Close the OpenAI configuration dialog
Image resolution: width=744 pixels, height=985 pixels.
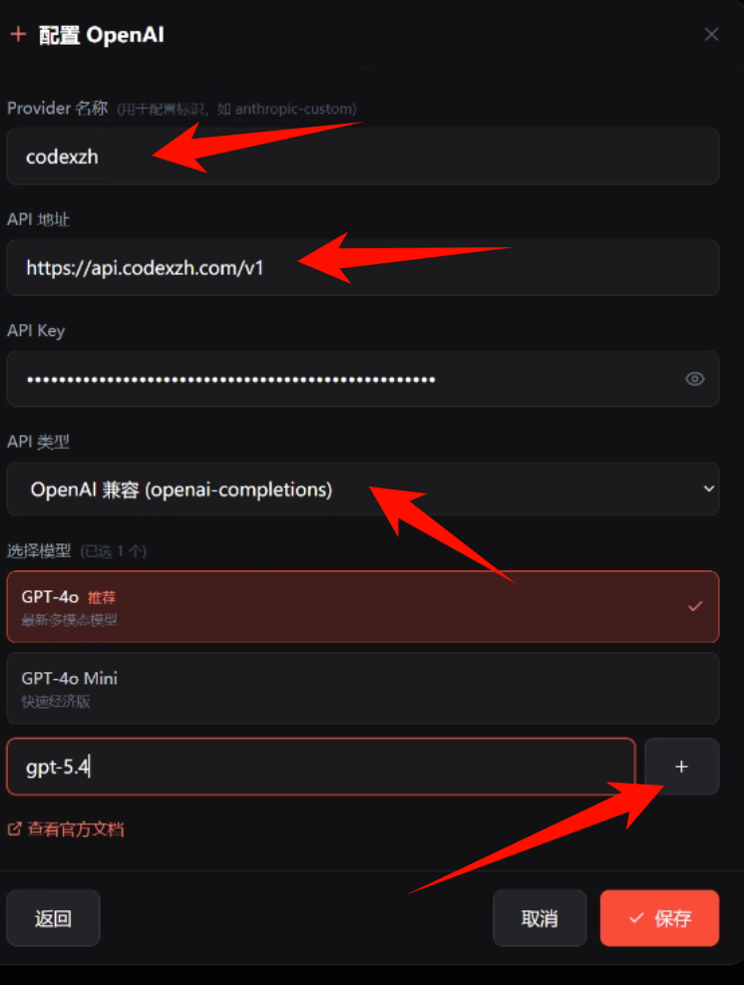coord(711,35)
